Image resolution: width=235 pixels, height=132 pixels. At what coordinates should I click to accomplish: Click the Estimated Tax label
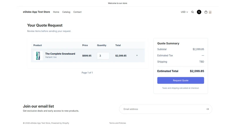click(x=165, y=55)
